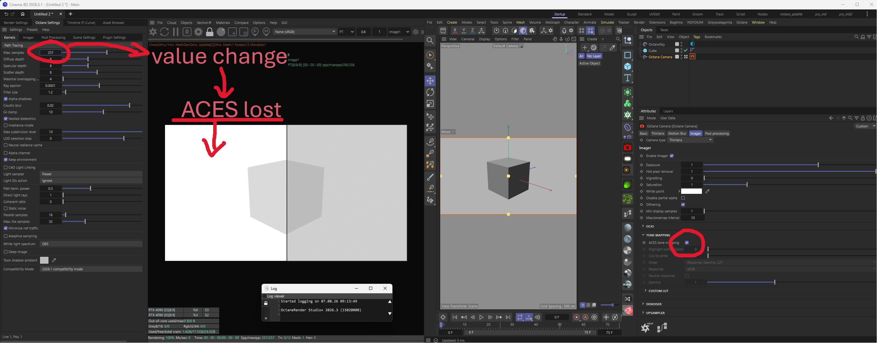
Task: Select the Scale tool
Action: click(430, 104)
